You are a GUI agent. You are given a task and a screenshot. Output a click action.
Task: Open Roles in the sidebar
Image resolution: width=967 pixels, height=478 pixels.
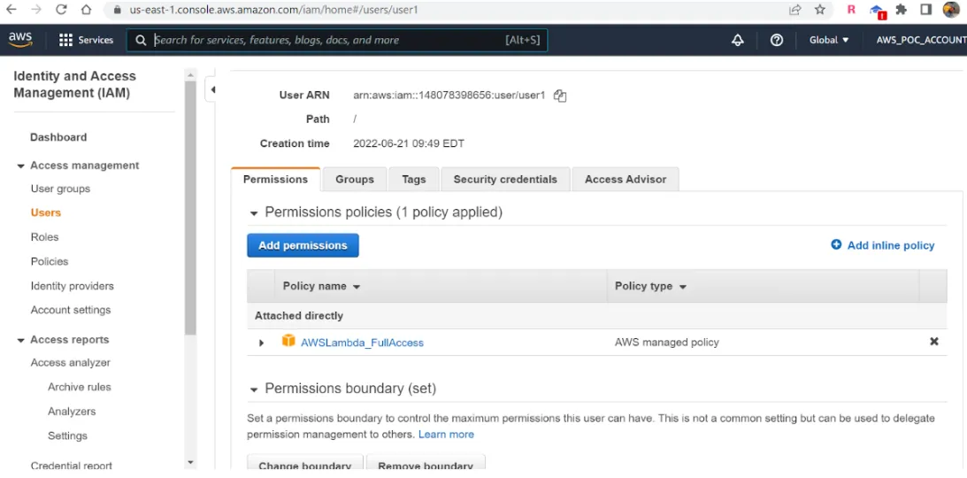coord(44,237)
